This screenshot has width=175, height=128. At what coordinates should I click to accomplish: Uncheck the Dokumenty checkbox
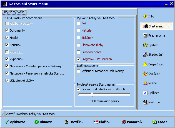coord(7,30)
